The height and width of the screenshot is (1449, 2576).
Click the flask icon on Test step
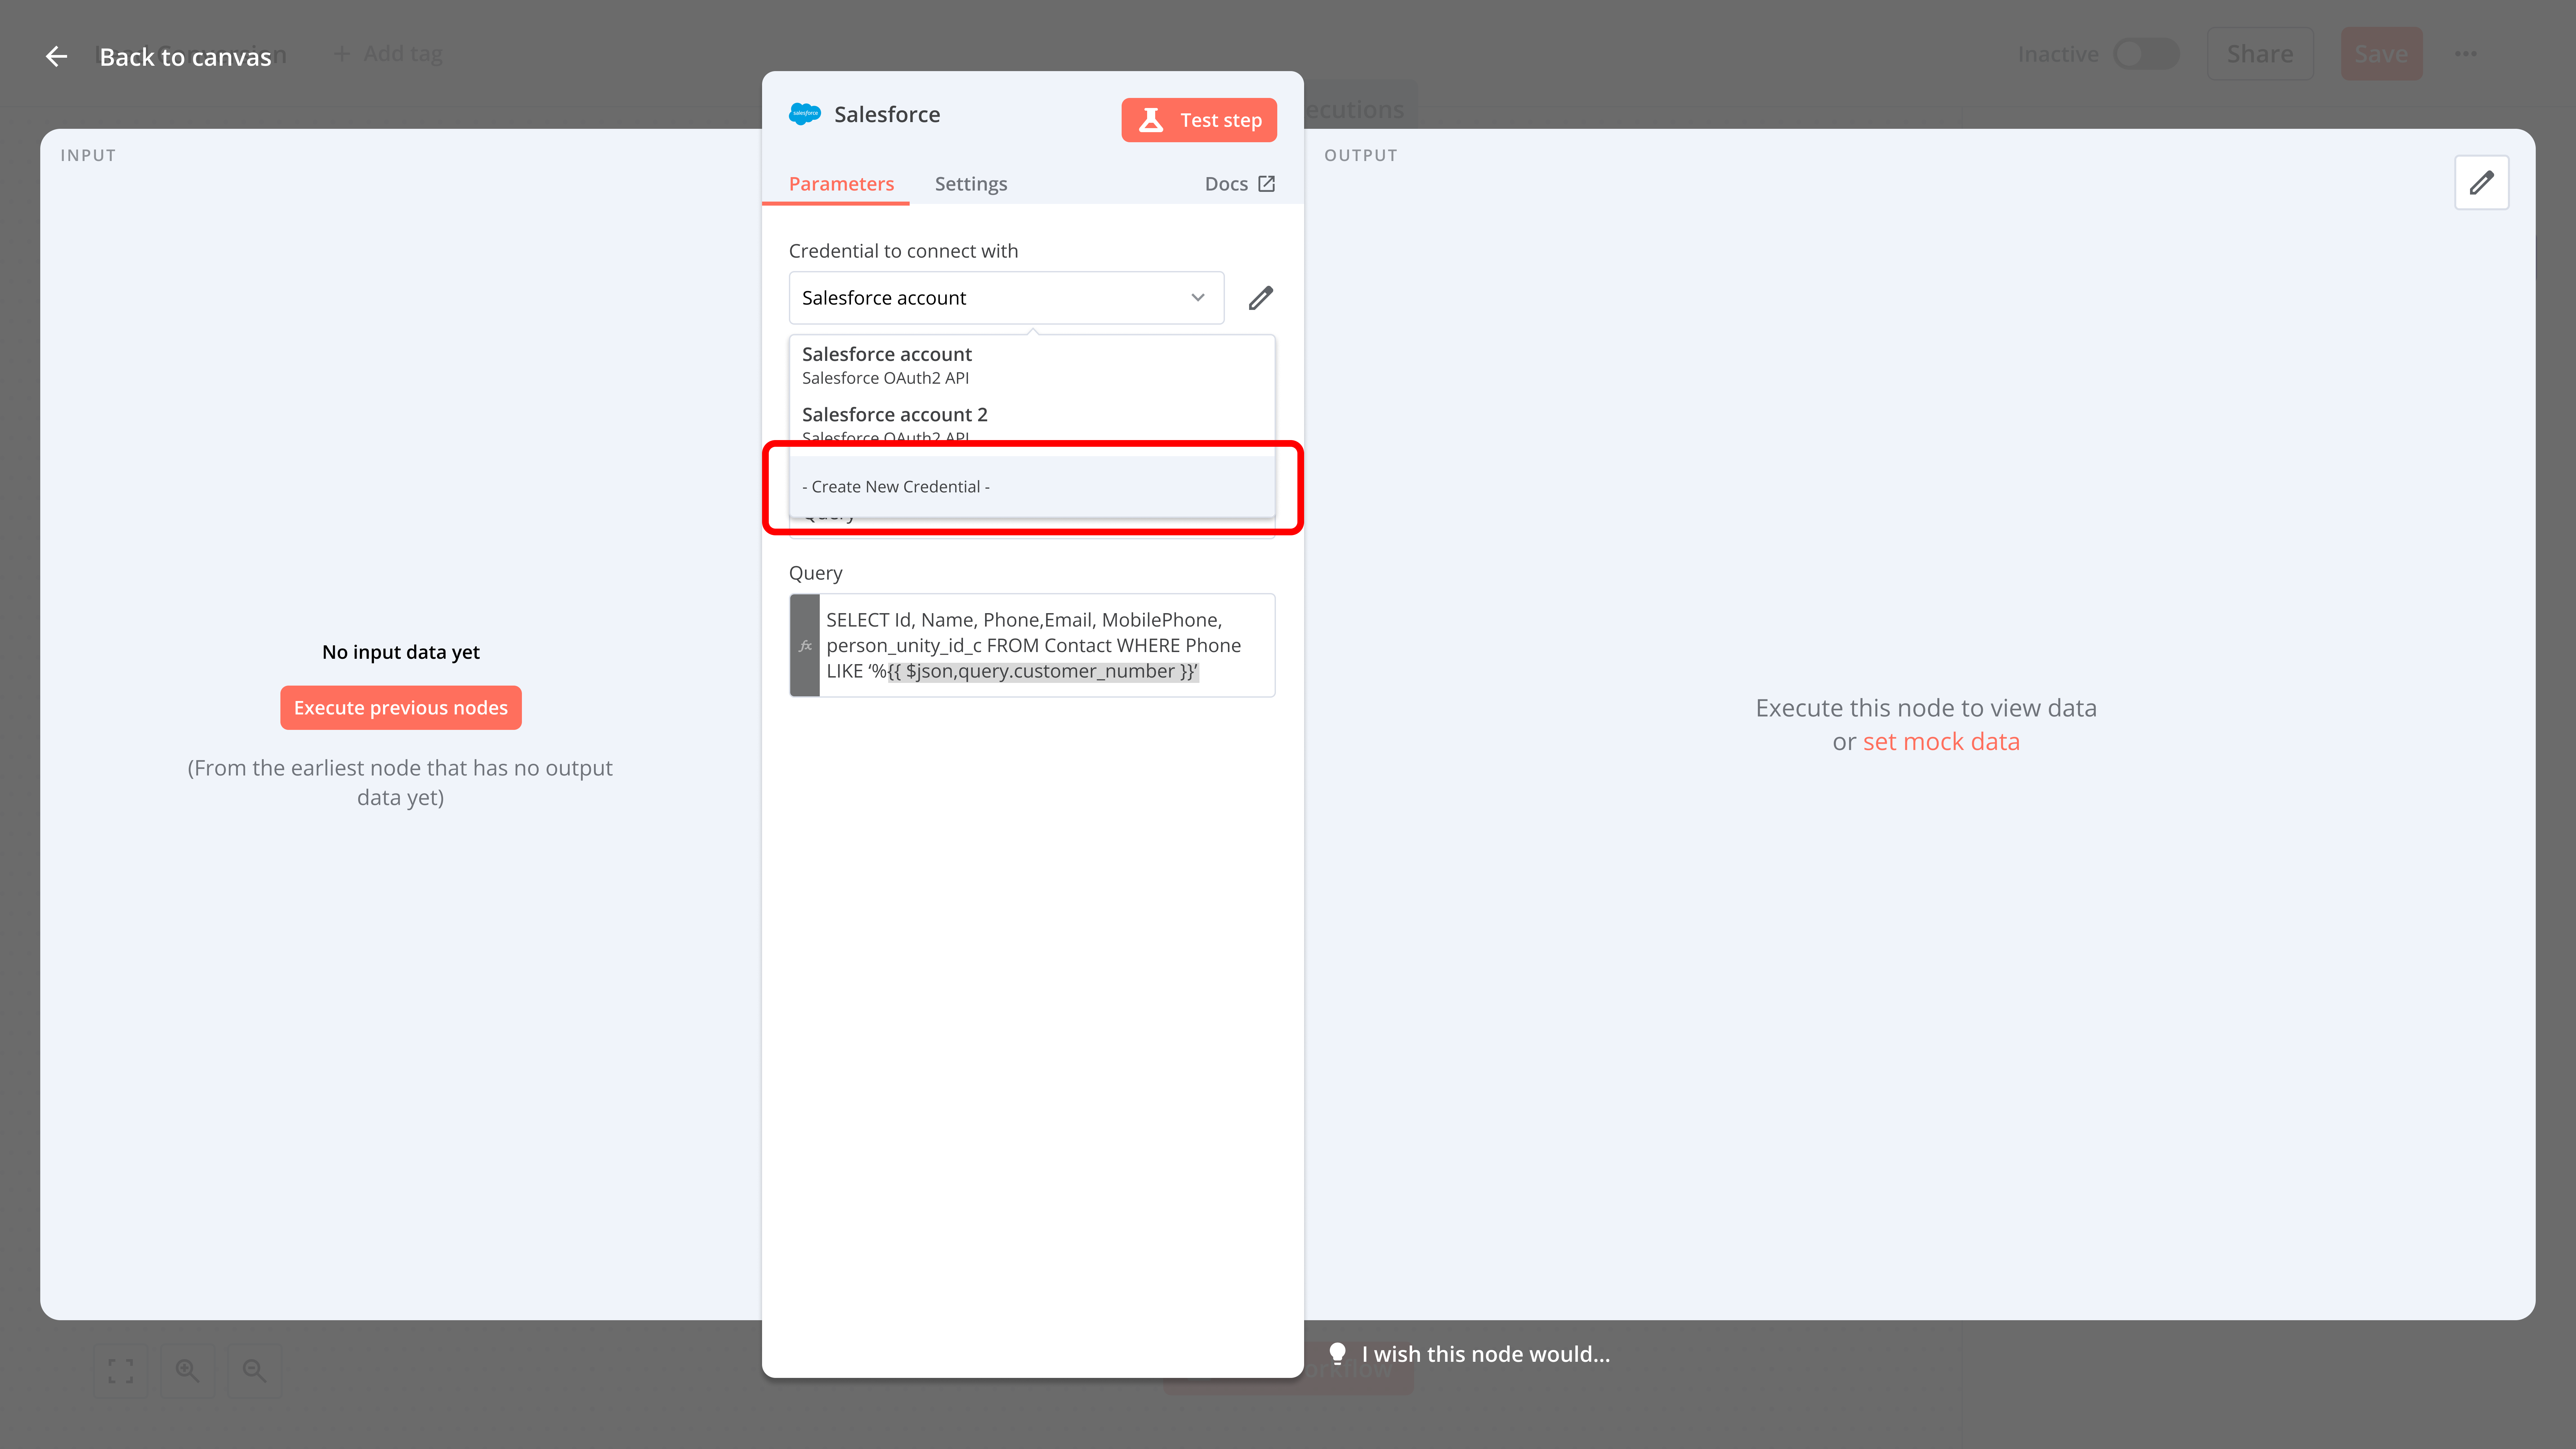(x=1151, y=120)
